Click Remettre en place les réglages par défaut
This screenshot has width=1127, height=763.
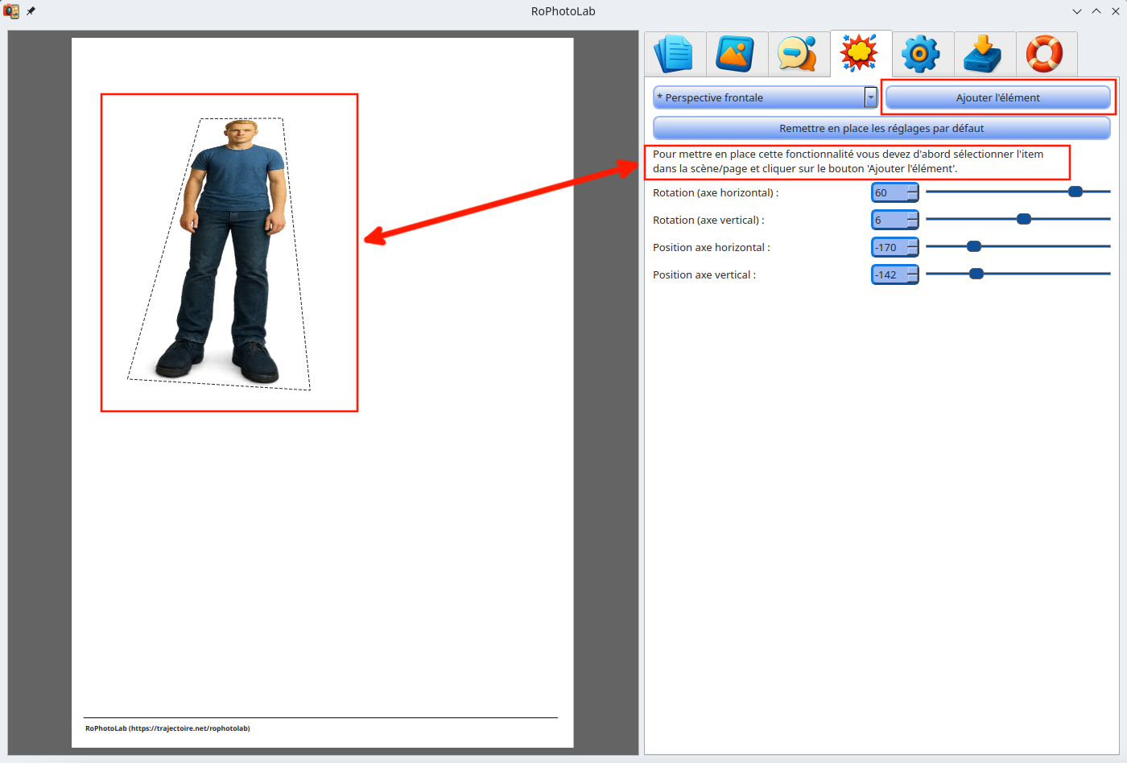pos(881,128)
